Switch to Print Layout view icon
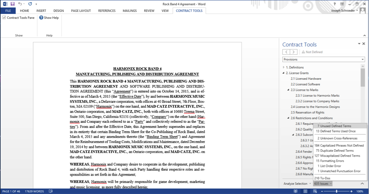This screenshot has height=194, width=369. 305,192
